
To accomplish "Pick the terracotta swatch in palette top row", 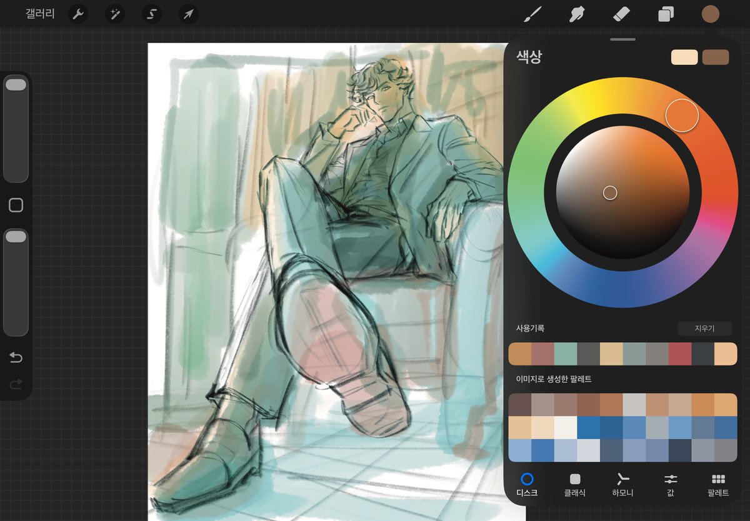I will point(611,405).
